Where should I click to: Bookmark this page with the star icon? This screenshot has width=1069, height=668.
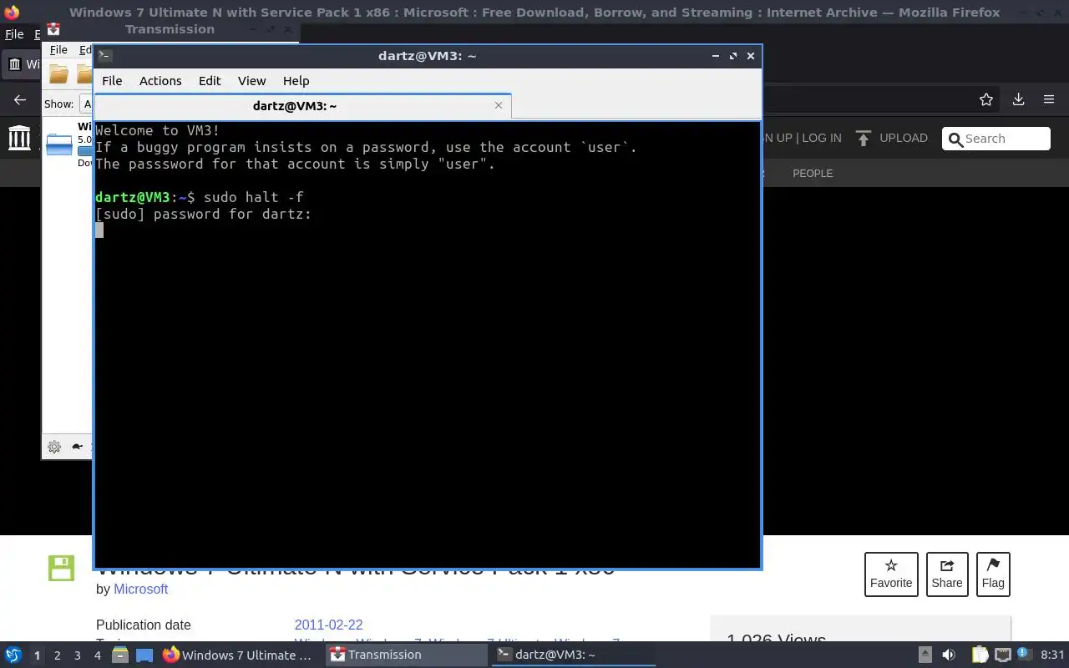986,99
